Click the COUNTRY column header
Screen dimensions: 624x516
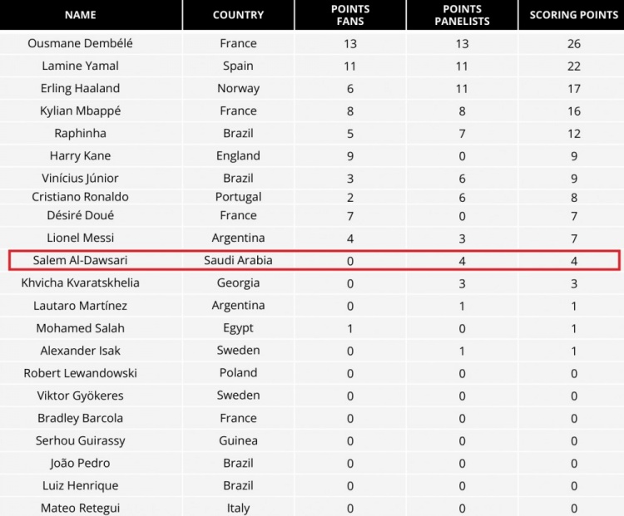[238, 15]
